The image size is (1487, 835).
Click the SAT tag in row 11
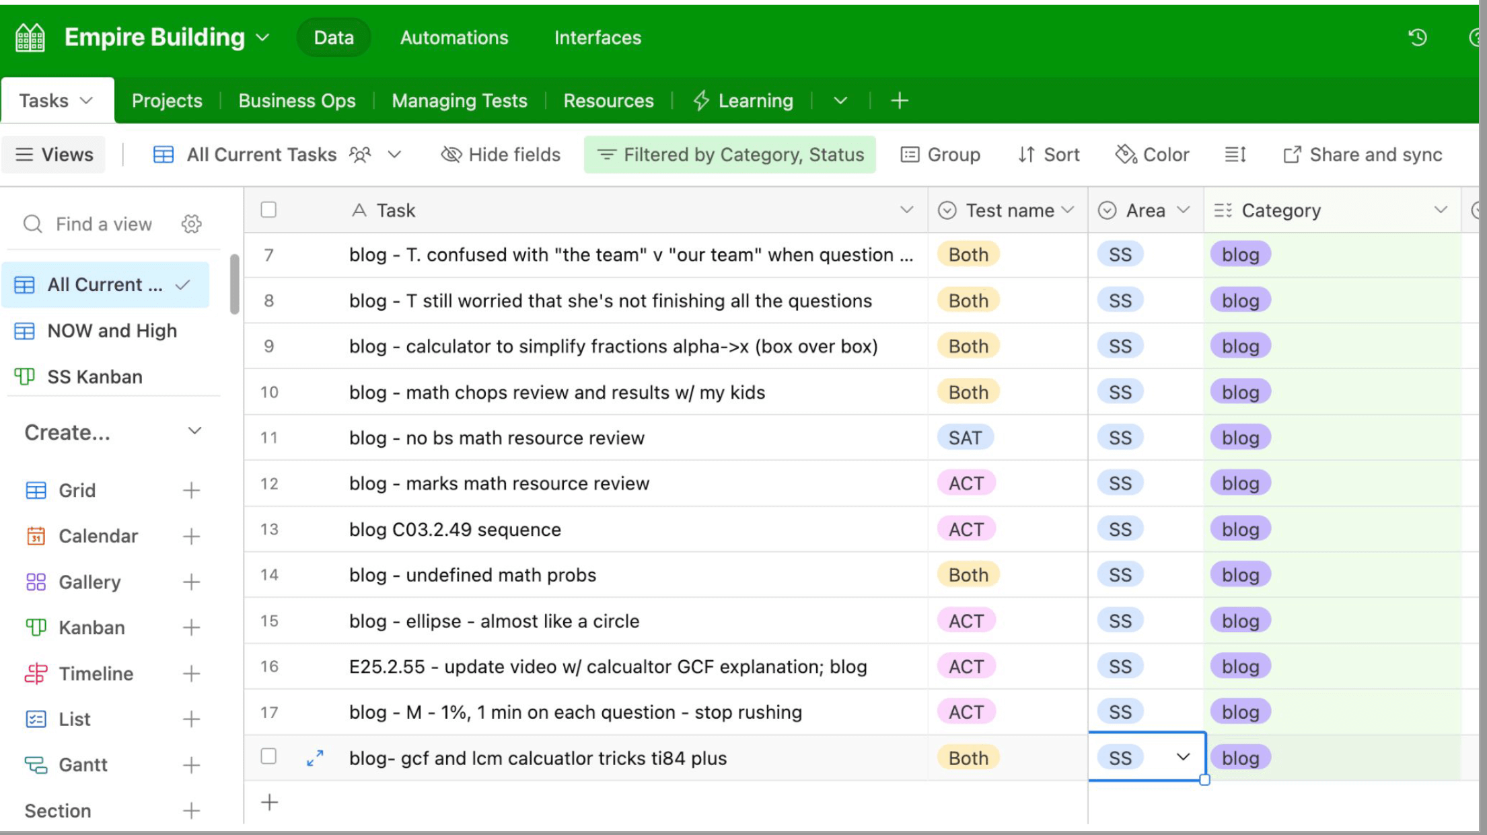(965, 438)
